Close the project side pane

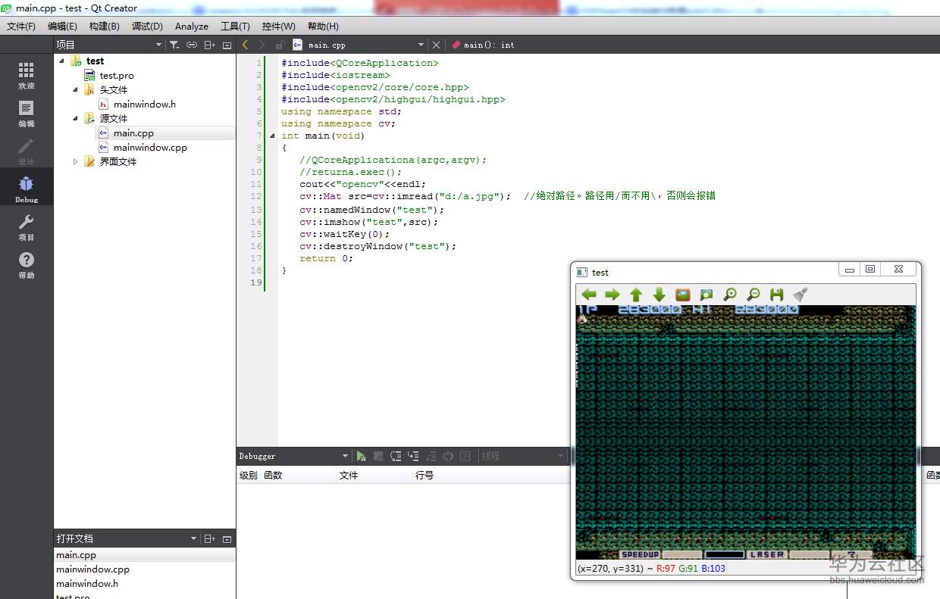pos(227,45)
